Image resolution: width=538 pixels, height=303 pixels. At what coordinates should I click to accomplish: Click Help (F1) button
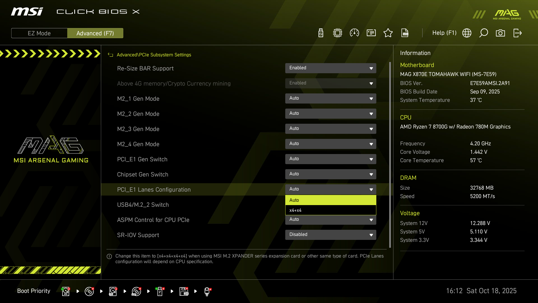coord(444,33)
